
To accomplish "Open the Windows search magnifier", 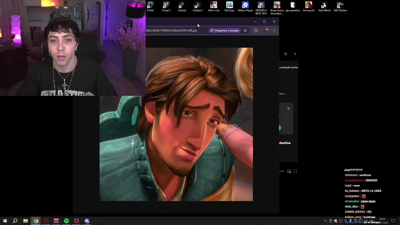I will (15, 221).
